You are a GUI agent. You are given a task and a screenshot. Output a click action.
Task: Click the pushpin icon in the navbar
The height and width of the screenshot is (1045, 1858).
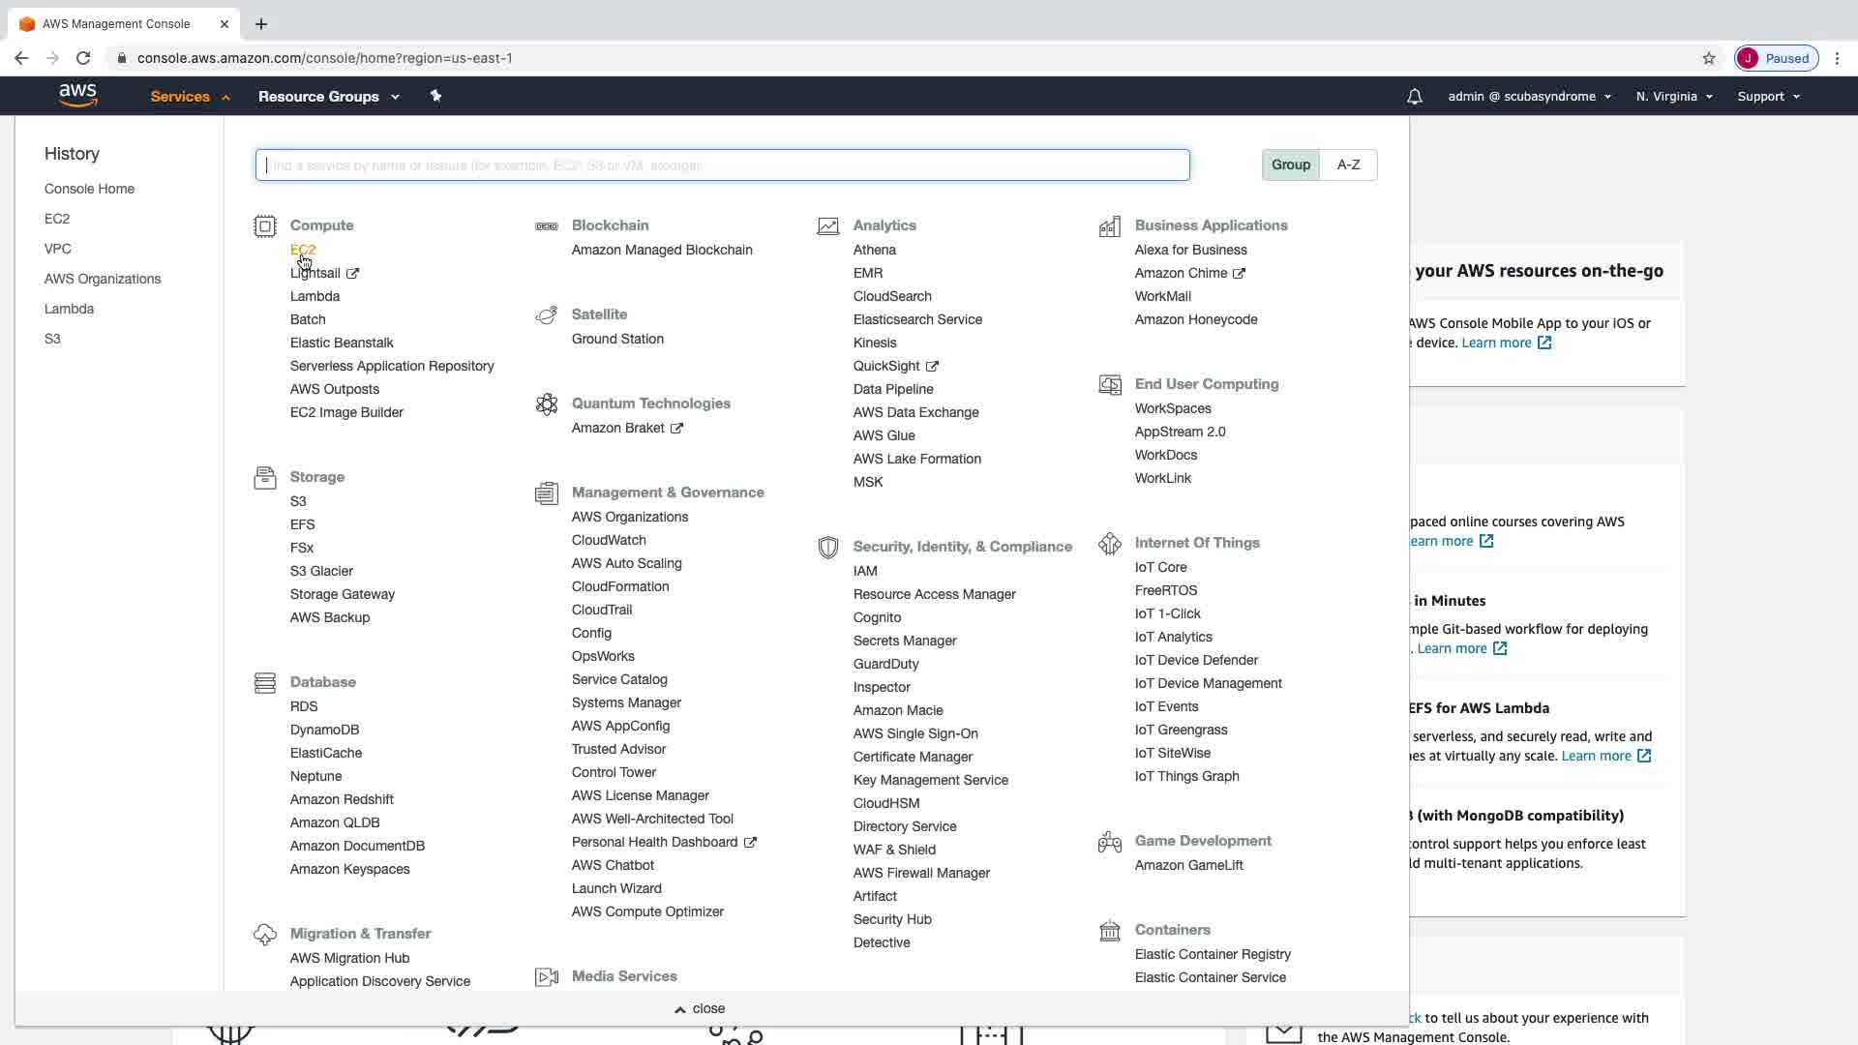point(435,96)
